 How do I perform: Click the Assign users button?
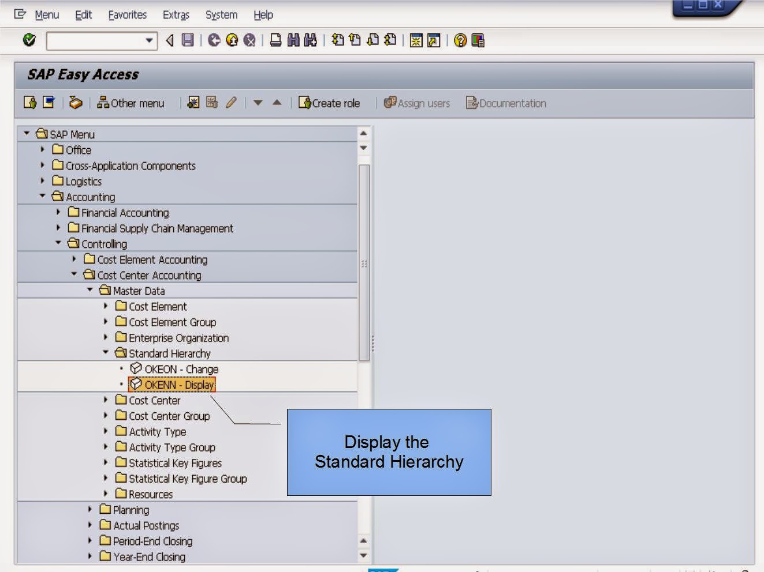(x=417, y=103)
